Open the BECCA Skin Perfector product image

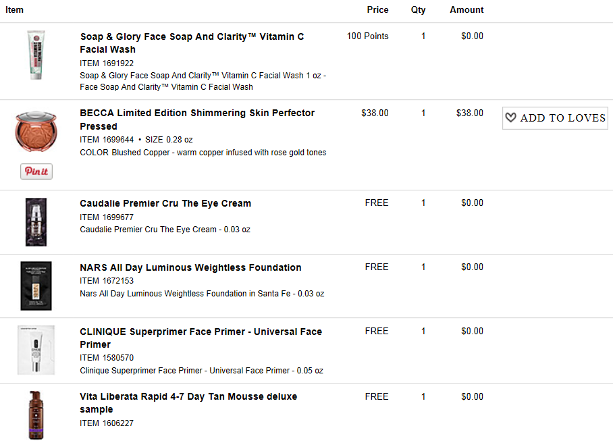coord(36,132)
